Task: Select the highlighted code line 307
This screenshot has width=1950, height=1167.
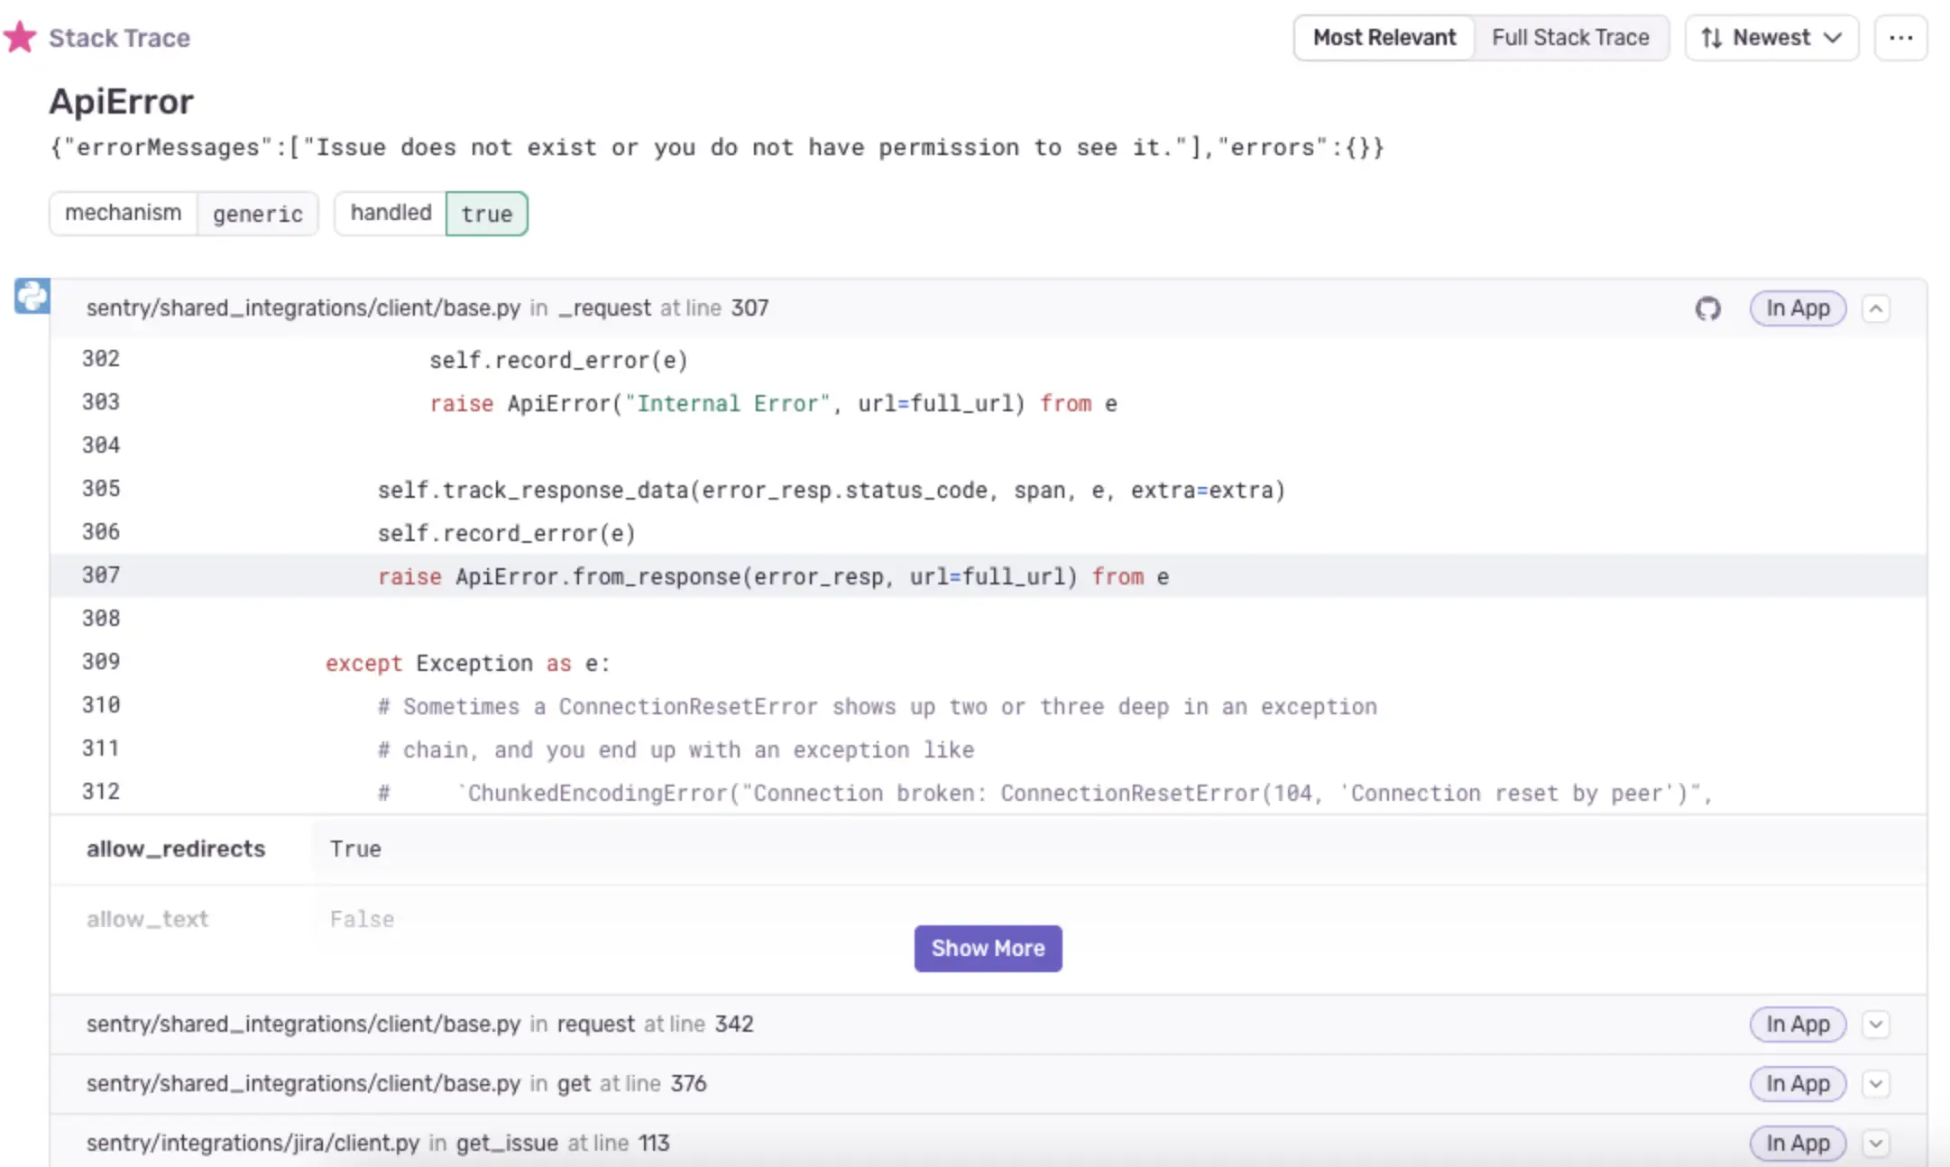Action: [x=989, y=575]
